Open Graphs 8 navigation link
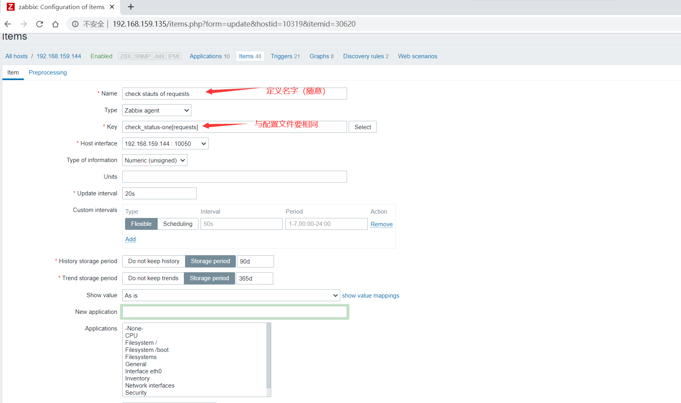 coord(322,56)
